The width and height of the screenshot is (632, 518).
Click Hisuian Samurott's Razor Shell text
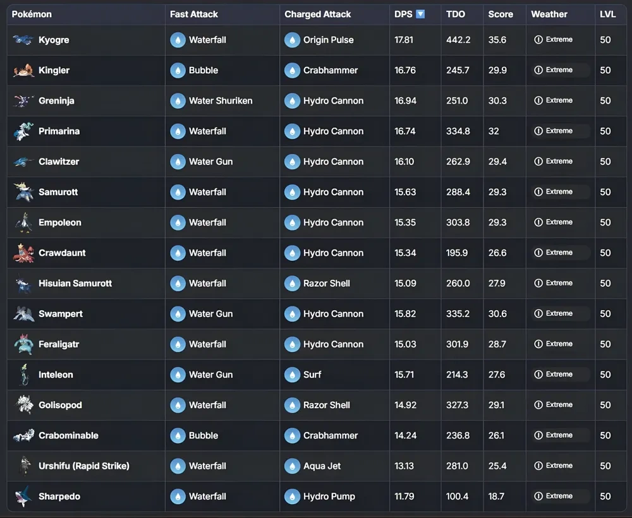tap(327, 283)
